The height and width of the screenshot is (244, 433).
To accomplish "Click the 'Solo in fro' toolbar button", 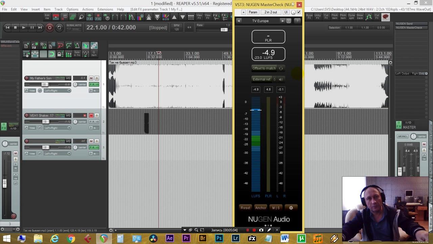I will click(77, 54).
